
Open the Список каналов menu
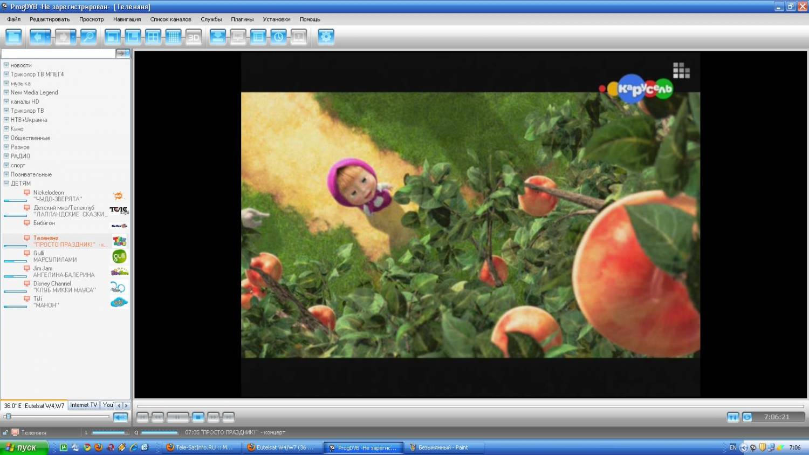pyautogui.click(x=170, y=19)
